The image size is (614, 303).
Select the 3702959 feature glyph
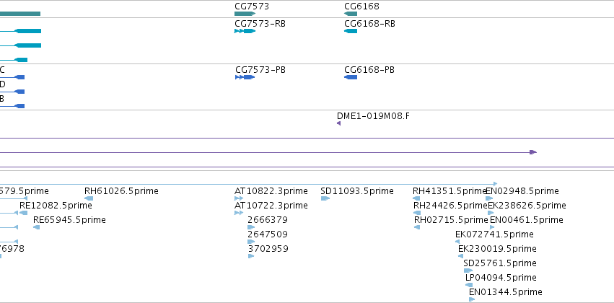click(251, 256)
